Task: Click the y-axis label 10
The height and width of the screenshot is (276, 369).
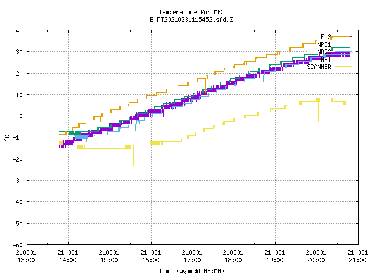Action: pos(19,95)
